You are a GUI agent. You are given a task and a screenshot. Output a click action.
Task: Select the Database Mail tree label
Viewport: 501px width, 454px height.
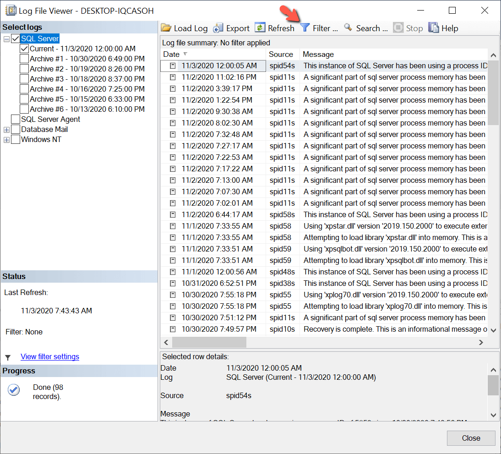click(x=44, y=130)
